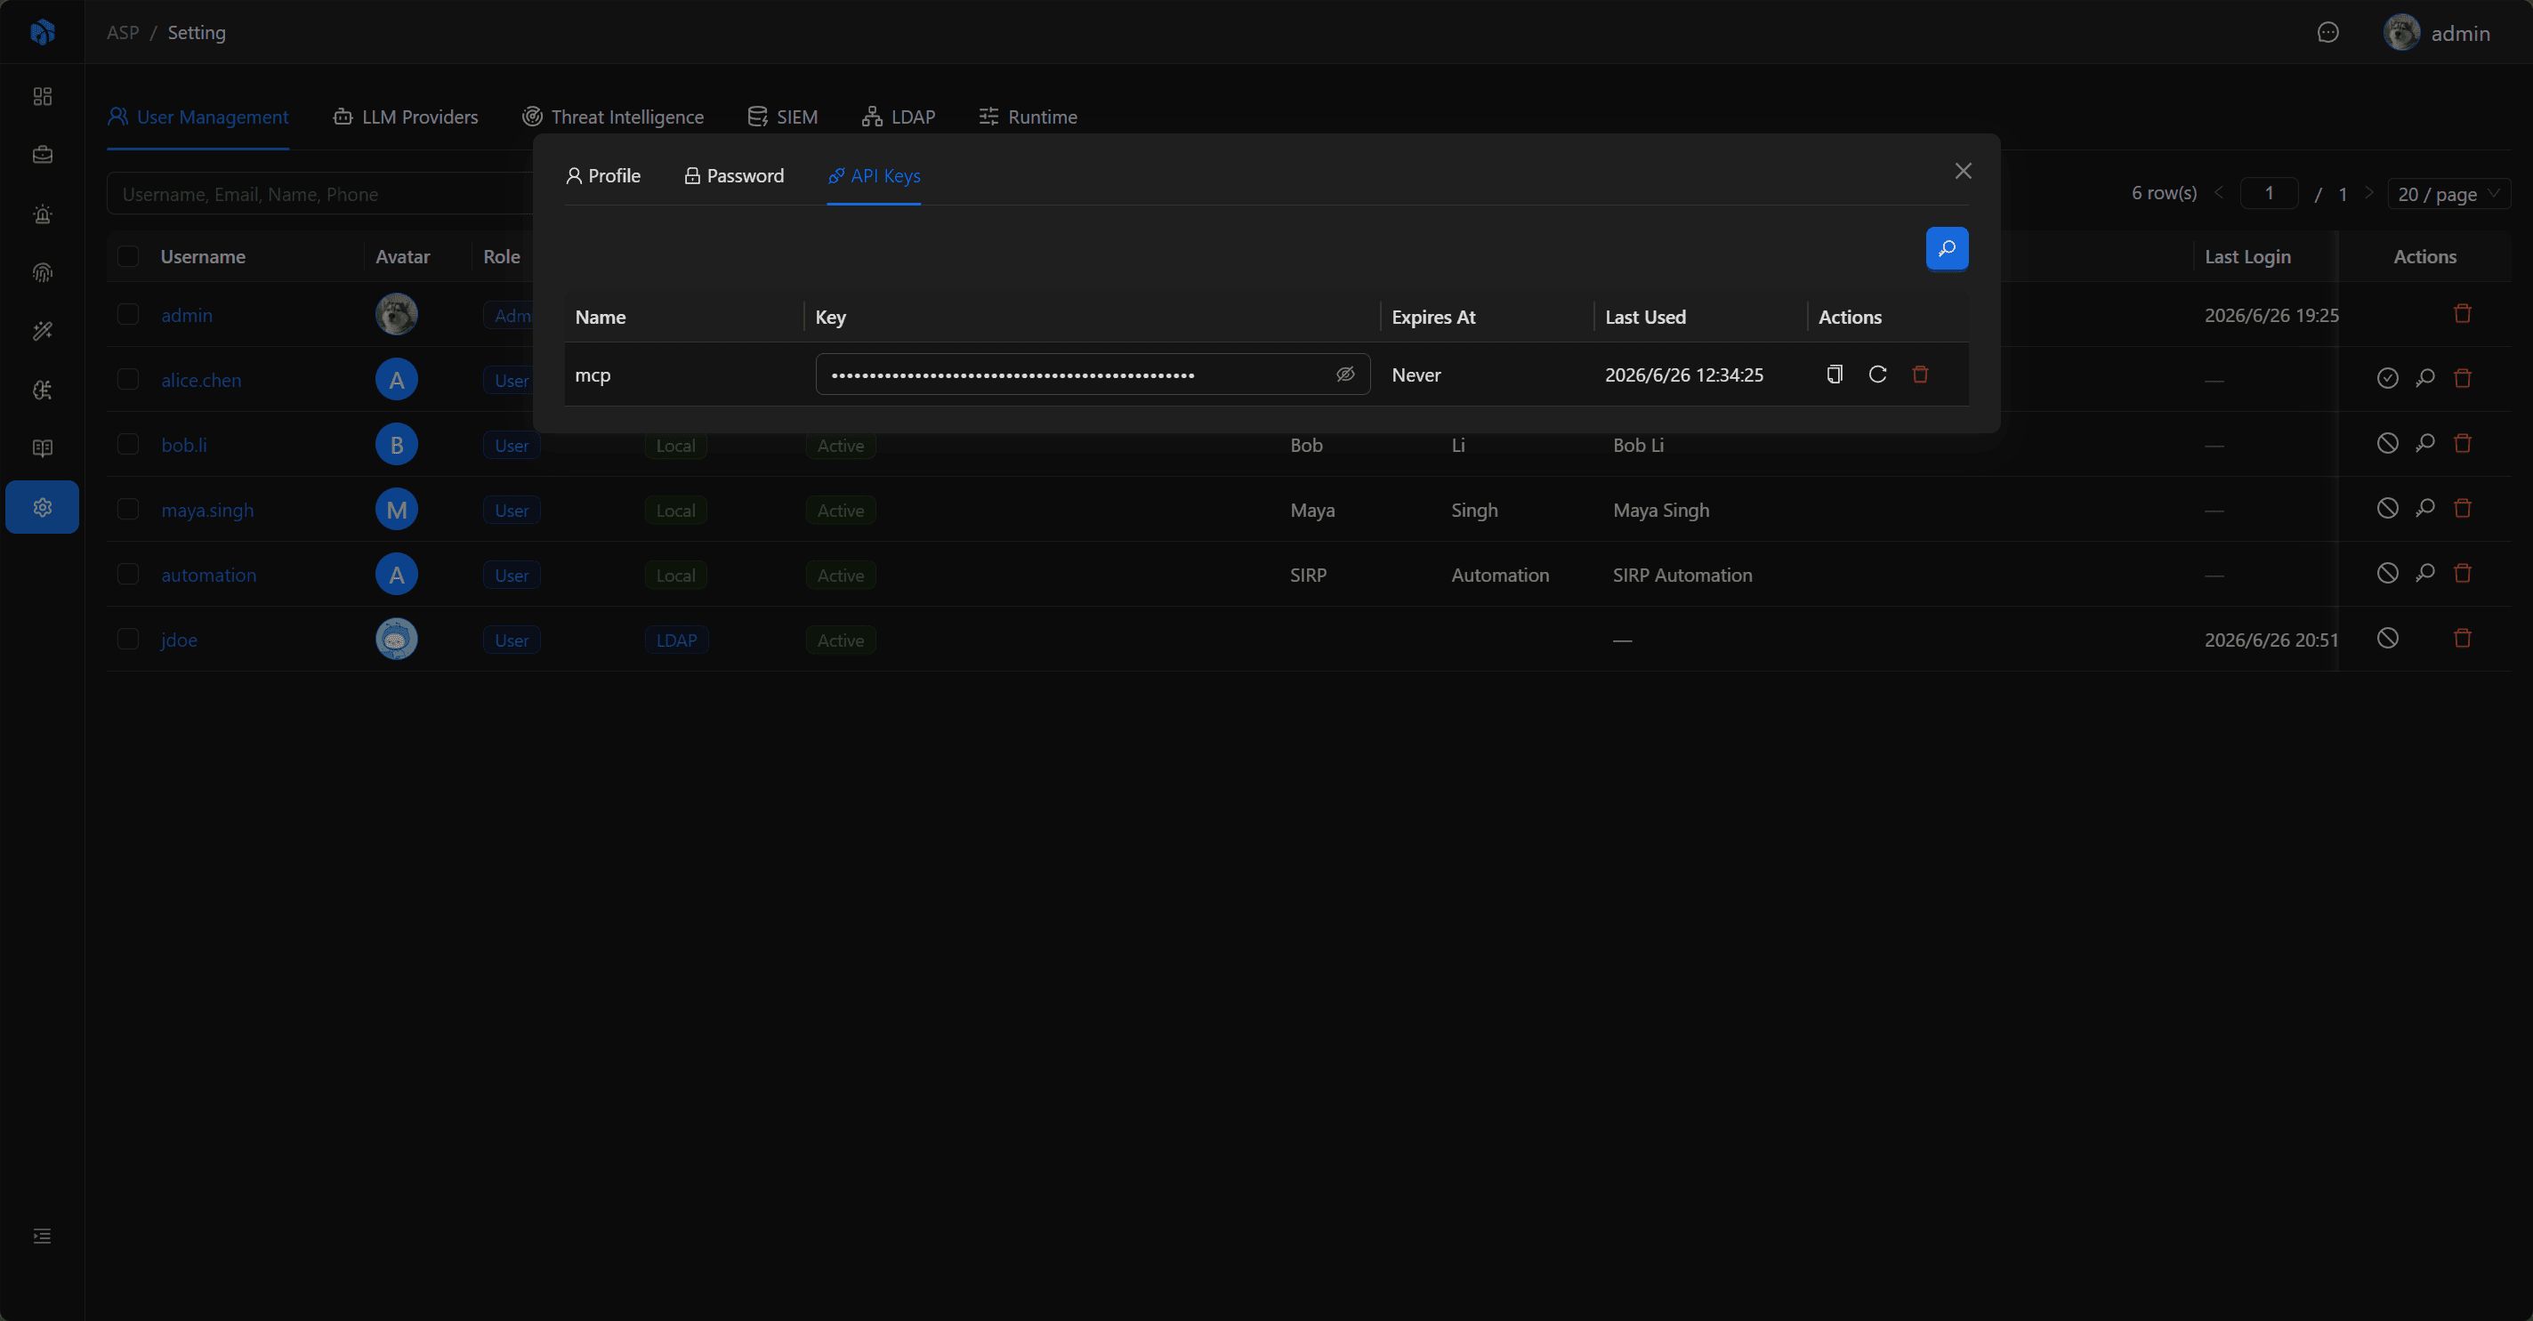This screenshot has width=2533, height=1321.
Task: Check the bob.li row checkbox
Action: pyautogui.click(x=128, y=444)
